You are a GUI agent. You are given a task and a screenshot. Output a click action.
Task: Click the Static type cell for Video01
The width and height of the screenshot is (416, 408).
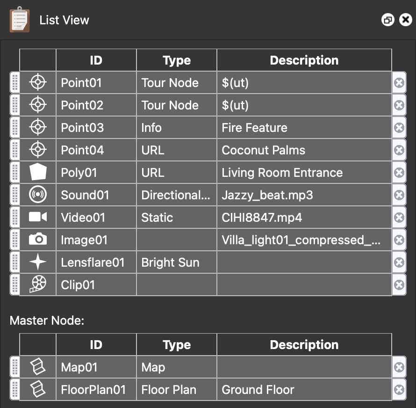click(x=176, y=217)
